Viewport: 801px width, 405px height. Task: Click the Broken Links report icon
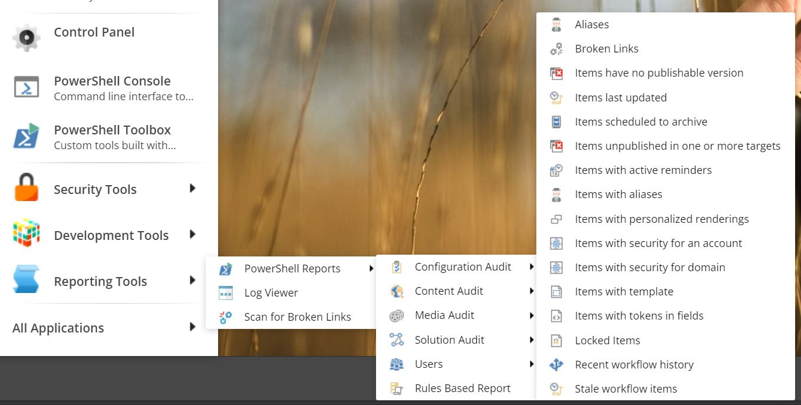(x=556, y=49)
